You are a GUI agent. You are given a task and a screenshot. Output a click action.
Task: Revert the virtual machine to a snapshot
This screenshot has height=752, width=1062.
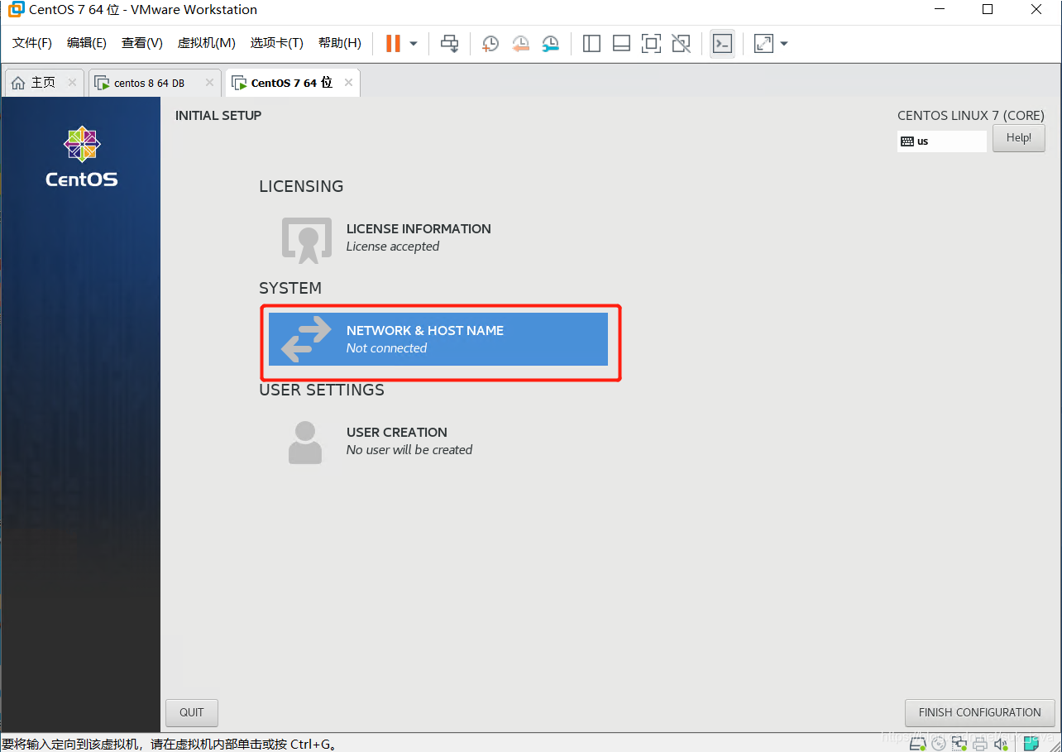[x=520, y=43]
